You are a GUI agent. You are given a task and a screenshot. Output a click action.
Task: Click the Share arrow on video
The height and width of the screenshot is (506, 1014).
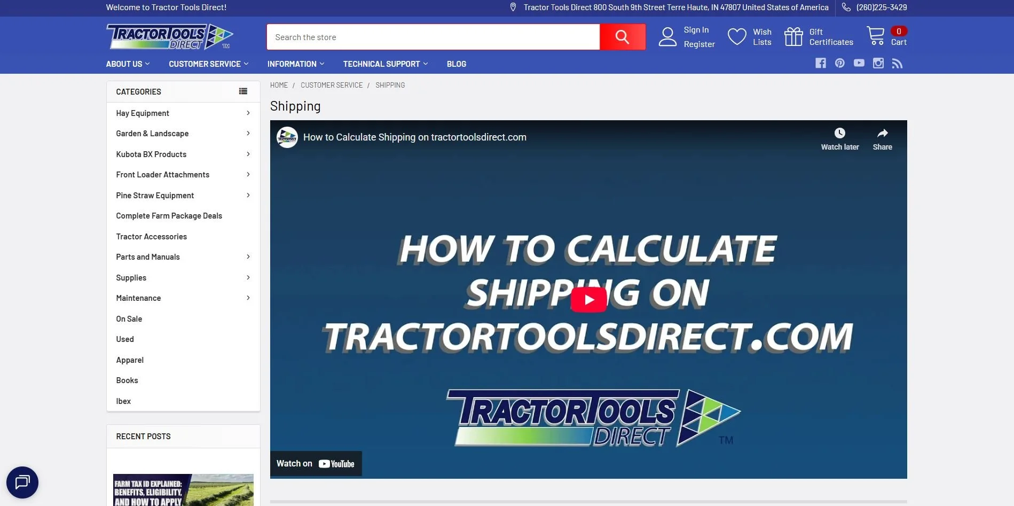point(883,133)
